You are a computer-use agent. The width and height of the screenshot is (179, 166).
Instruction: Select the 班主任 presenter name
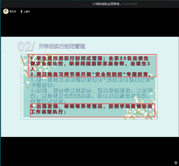(13, 12)
